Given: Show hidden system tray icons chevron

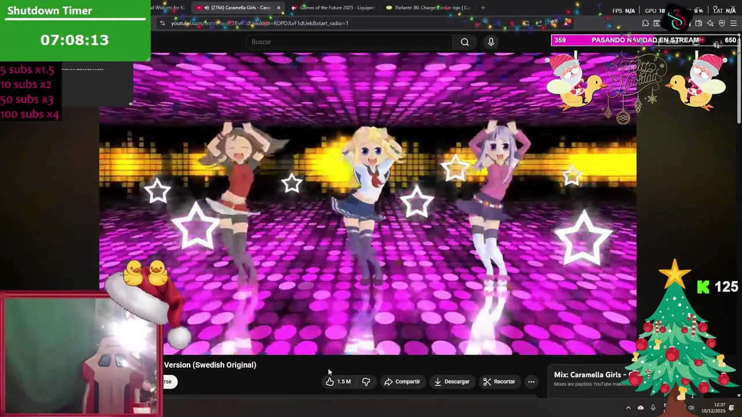Looking at the screenshot, I should click(628, 408).
